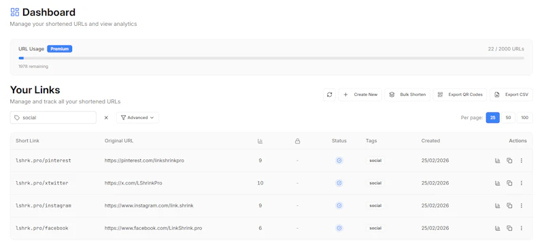Viewport: 544px width, 249px height.
Task: Open analytics for the xtwitter link
Action: [498, 183]
